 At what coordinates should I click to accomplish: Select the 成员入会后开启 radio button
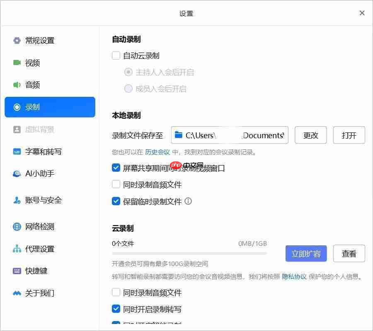(128, 89)
